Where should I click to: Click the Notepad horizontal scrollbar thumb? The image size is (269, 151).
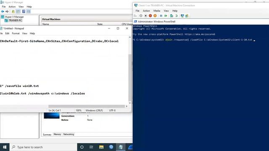87,106
